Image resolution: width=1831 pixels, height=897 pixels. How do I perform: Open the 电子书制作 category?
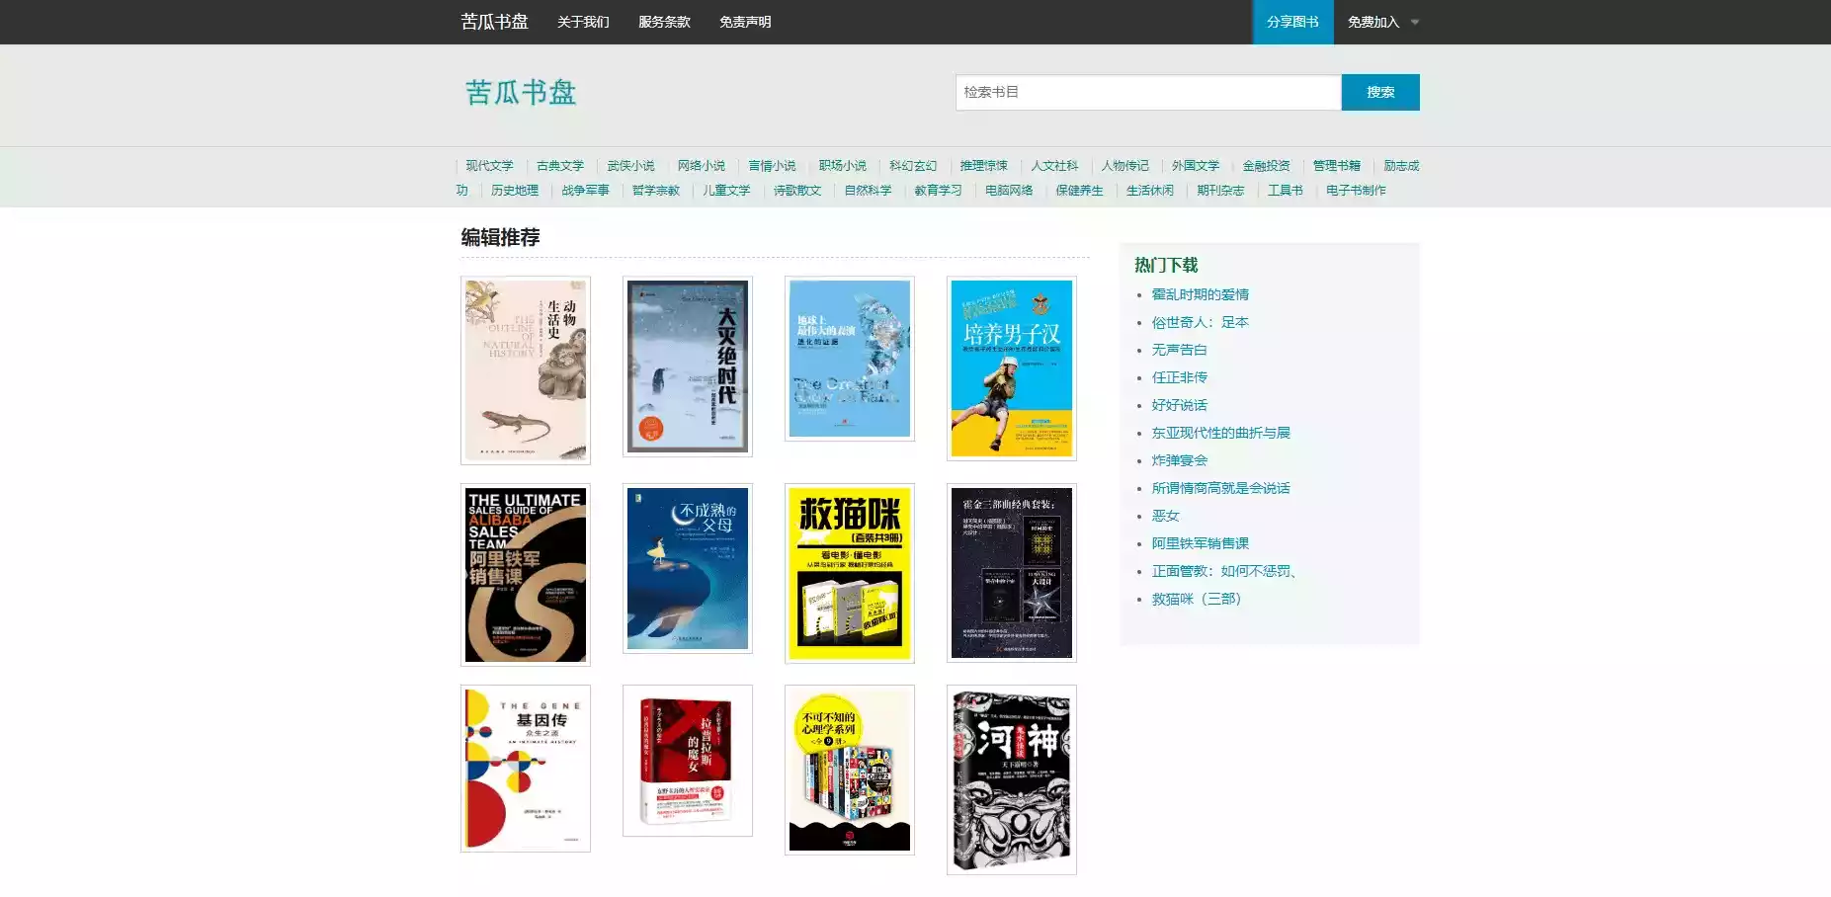(x=1356, y=190)
